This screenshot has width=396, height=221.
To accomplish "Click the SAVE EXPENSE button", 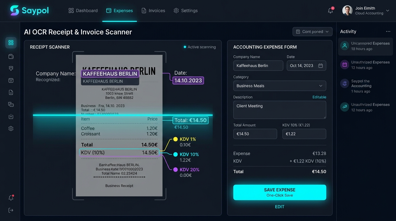I will tap(279, 192).
